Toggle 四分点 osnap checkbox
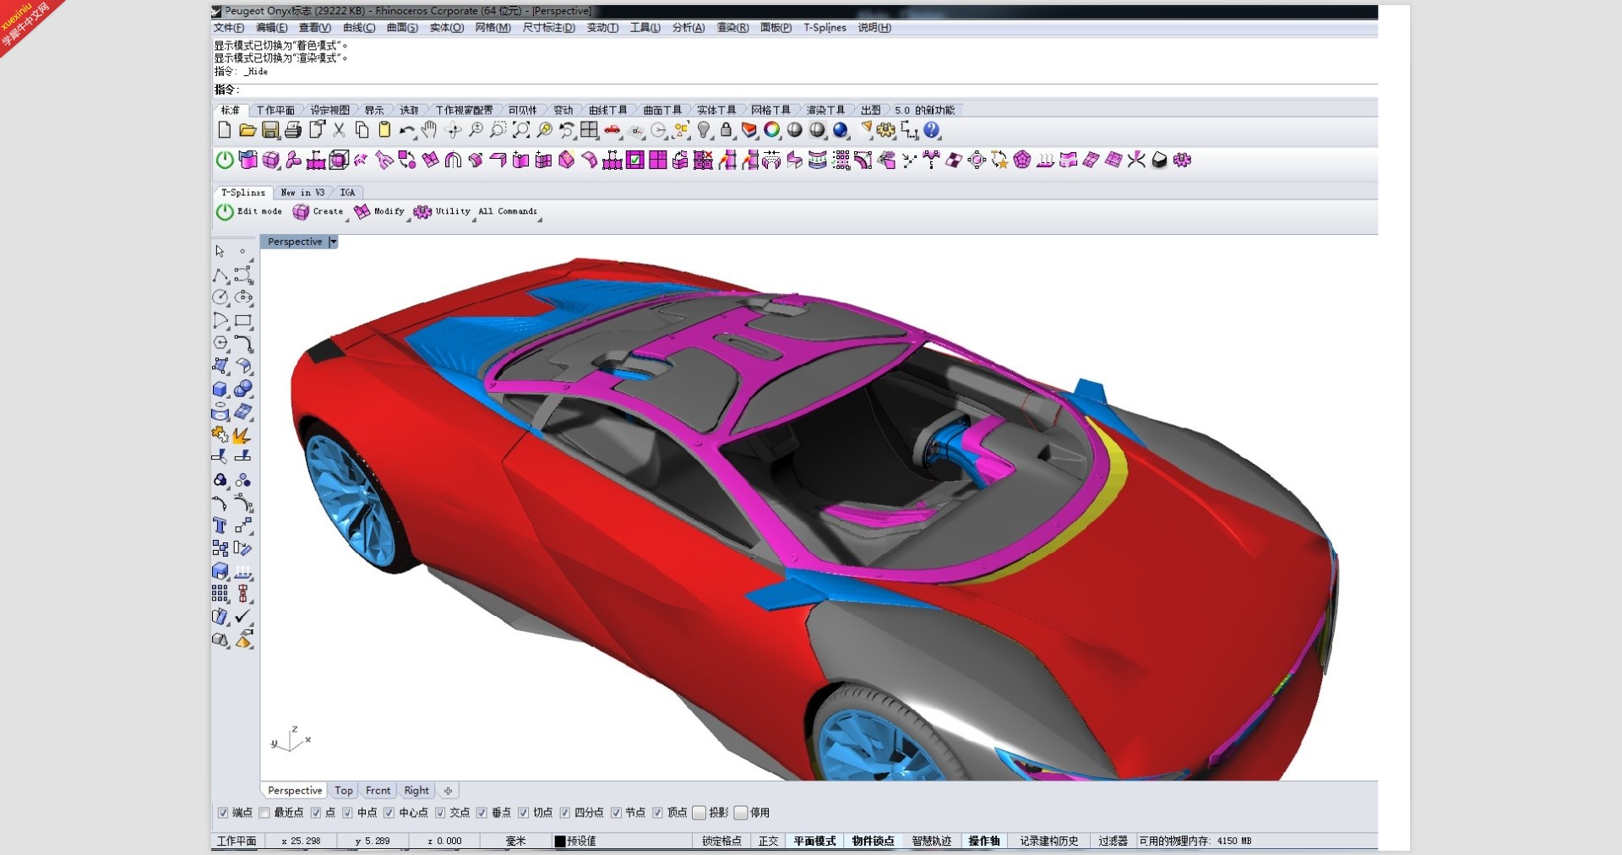Screen dimensions: 1622x855 (x=564, y=813)
